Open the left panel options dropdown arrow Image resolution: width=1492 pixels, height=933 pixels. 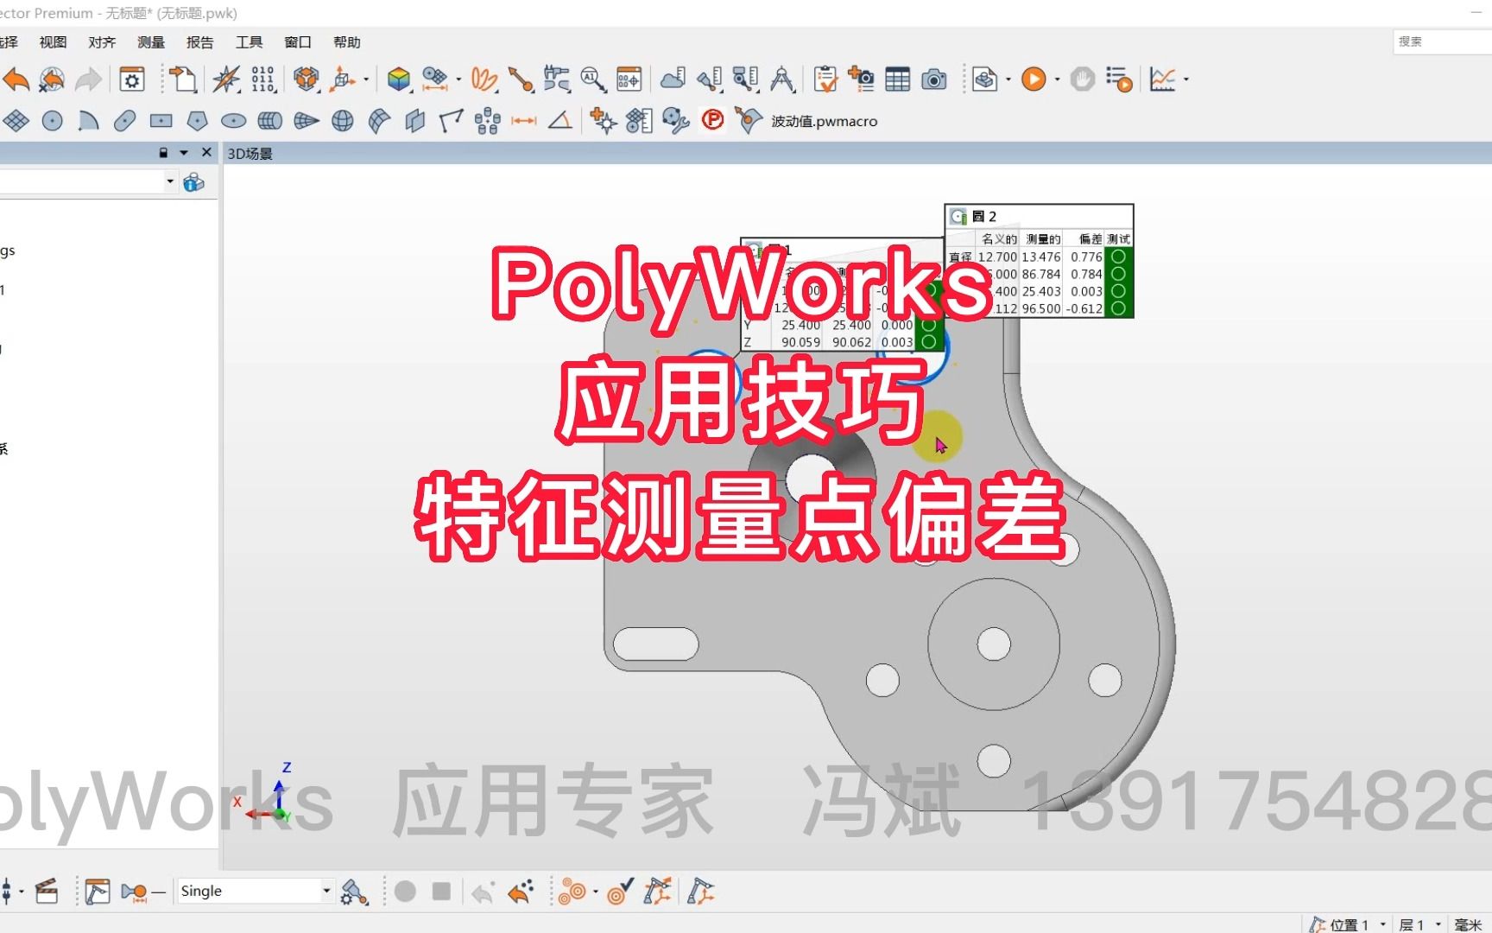click(184, 153)
